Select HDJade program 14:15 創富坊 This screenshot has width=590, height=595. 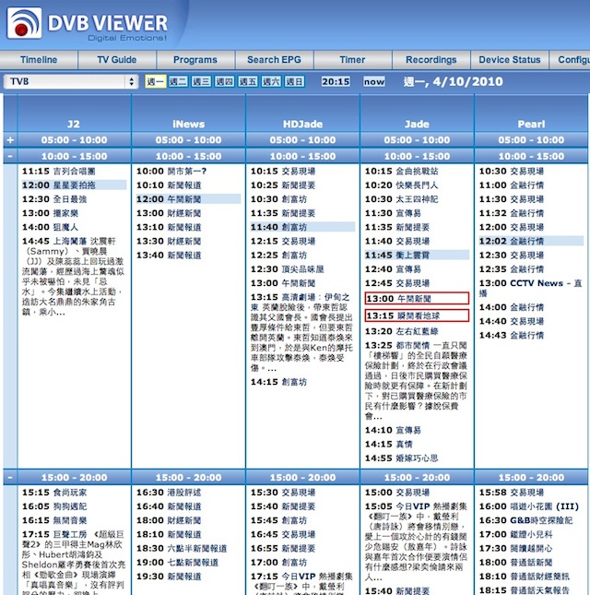coord(278,382)
